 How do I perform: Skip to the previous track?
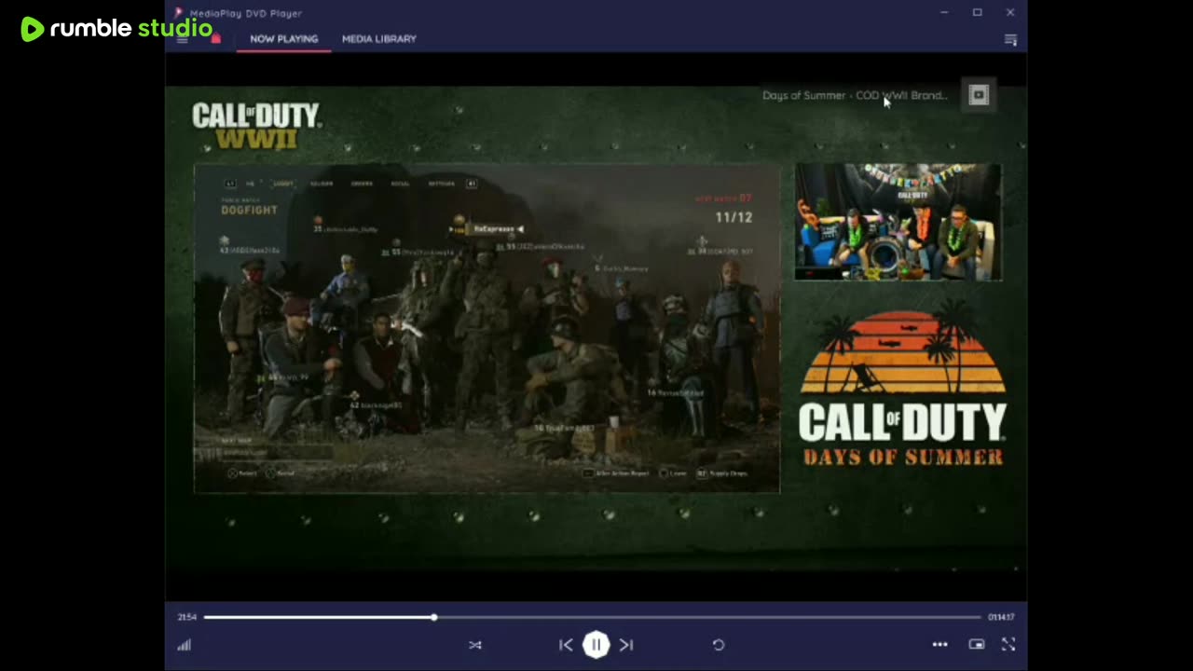pyautogui.click(x=566, y=645)
